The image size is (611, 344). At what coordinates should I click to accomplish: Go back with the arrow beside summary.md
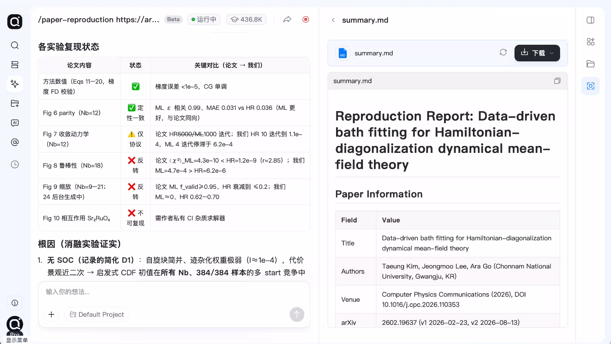click(x=333, y=20)
